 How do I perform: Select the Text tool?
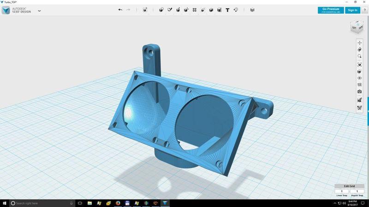tap(227, 10)
